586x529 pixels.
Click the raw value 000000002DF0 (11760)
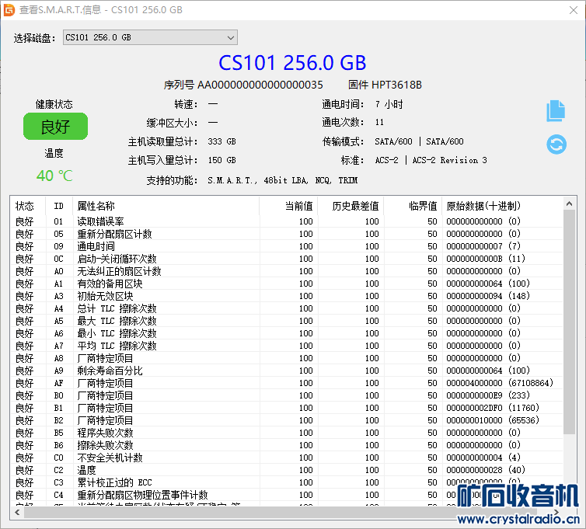[x=493, y=408]
